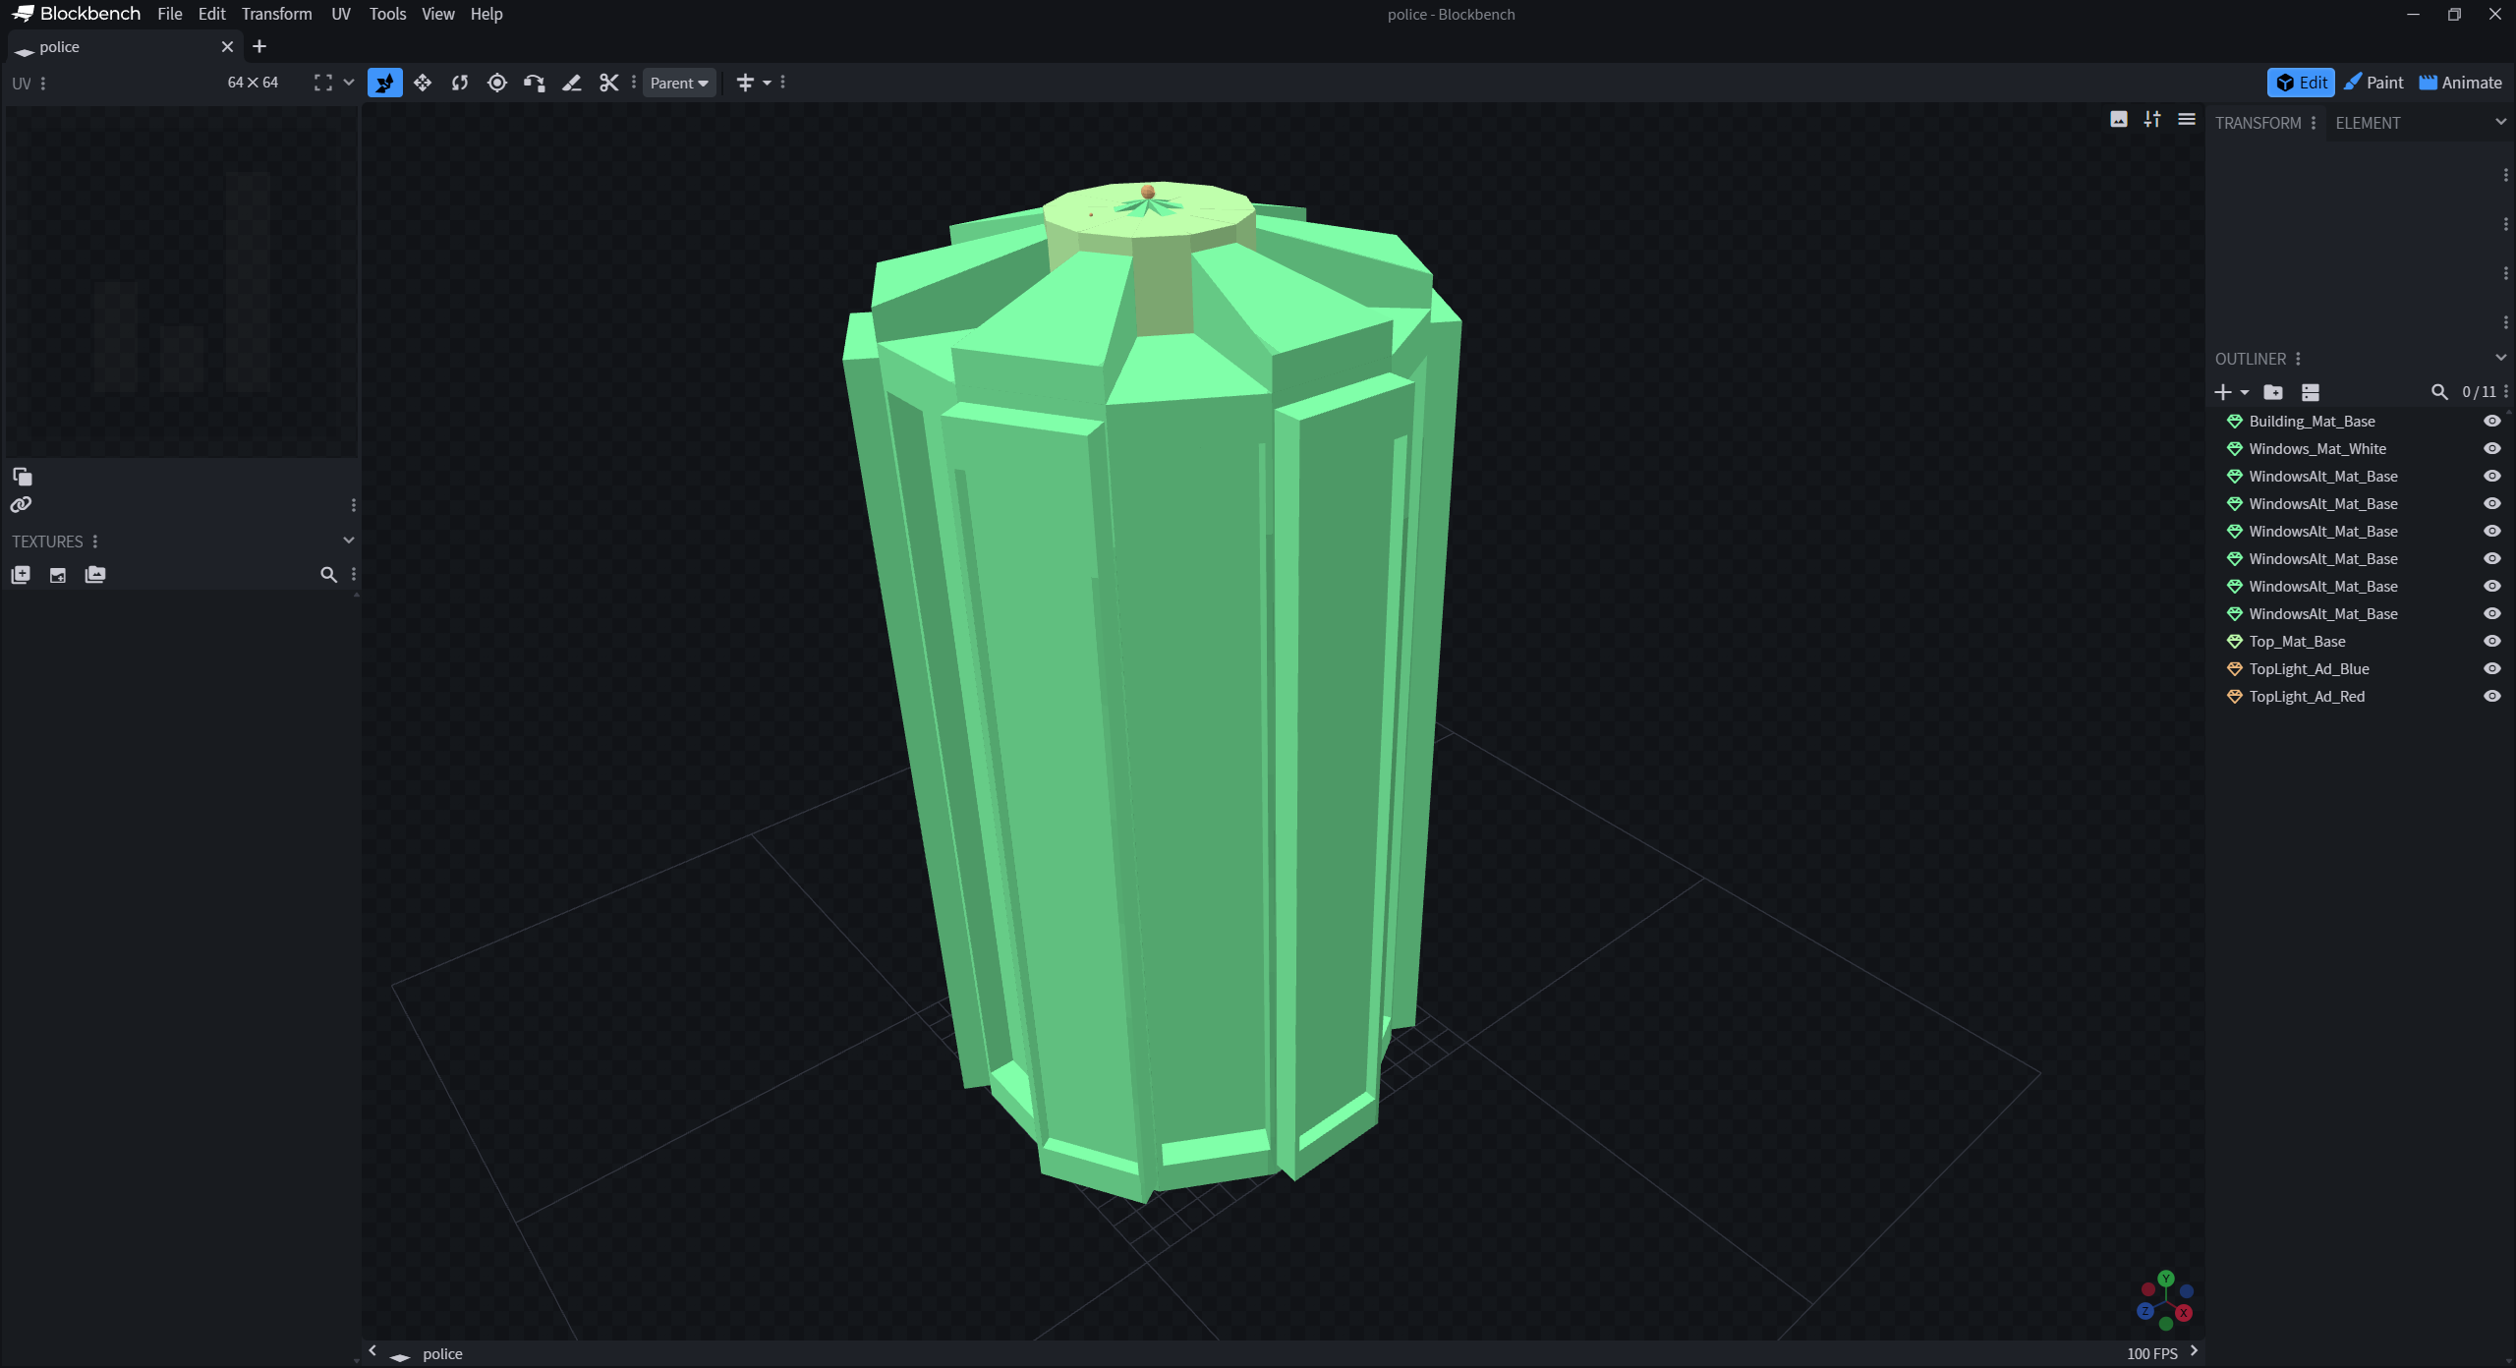
Task: Toggle visibility of TopLight_Ad_Red
Action: pyautogui.click(x=2492, y=696)
